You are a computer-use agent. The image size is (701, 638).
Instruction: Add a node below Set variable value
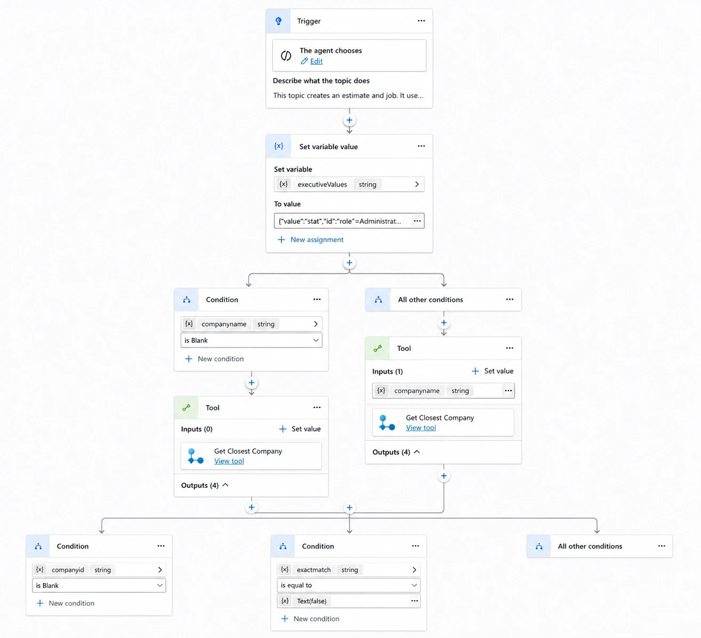point(349,263)
